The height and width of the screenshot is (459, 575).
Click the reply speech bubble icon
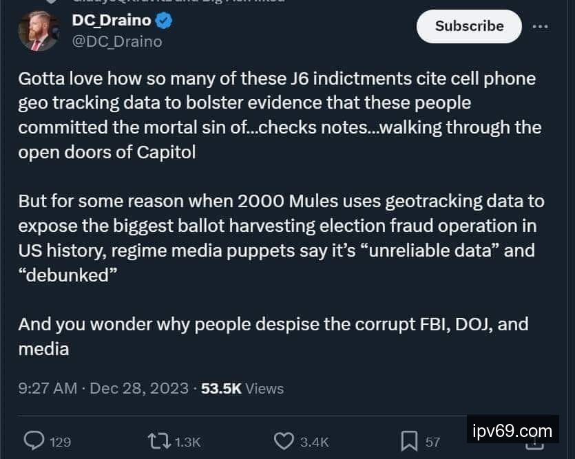[34, 441]
